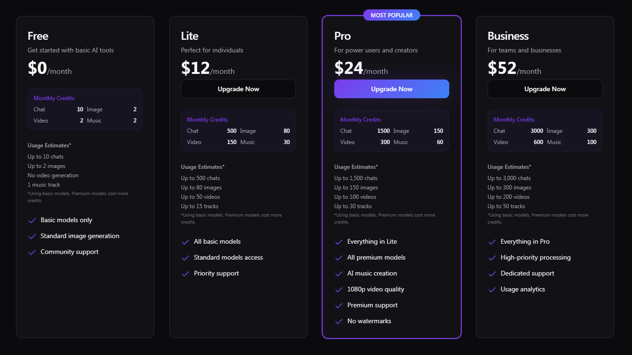Screen dimensions: 632x355
Task: Click Monthly Credits box in Free plan
Action: (85, 109)
